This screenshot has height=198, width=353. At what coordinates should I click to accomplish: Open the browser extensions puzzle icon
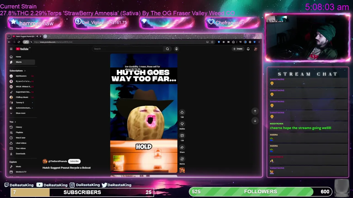pyautogui.click(x=233, y=42)
